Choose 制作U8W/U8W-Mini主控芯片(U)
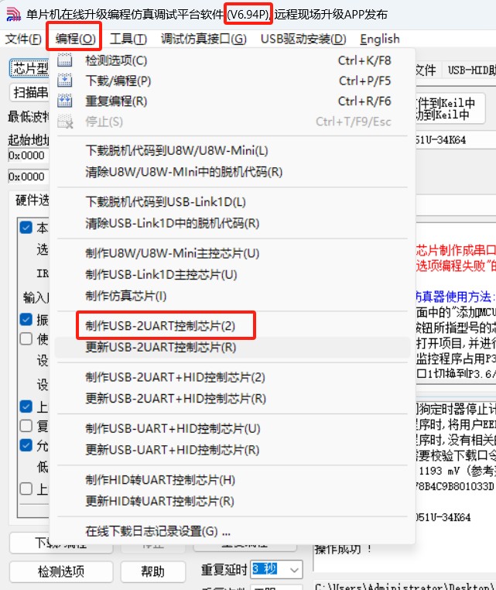The width and height of the screenshot is (496, 590). pos(232,253)
